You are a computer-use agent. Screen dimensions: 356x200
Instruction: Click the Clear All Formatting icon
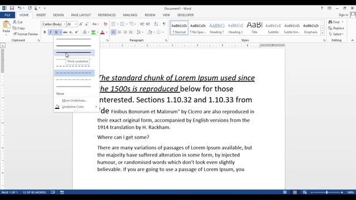point(105,24)
